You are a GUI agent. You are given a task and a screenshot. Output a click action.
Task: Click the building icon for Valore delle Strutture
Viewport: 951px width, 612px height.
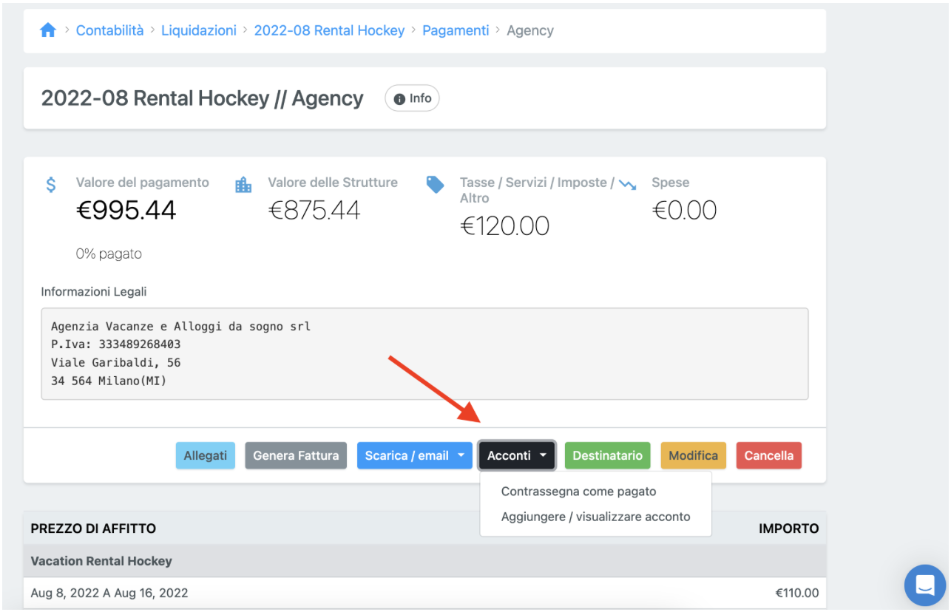(243, 185)
